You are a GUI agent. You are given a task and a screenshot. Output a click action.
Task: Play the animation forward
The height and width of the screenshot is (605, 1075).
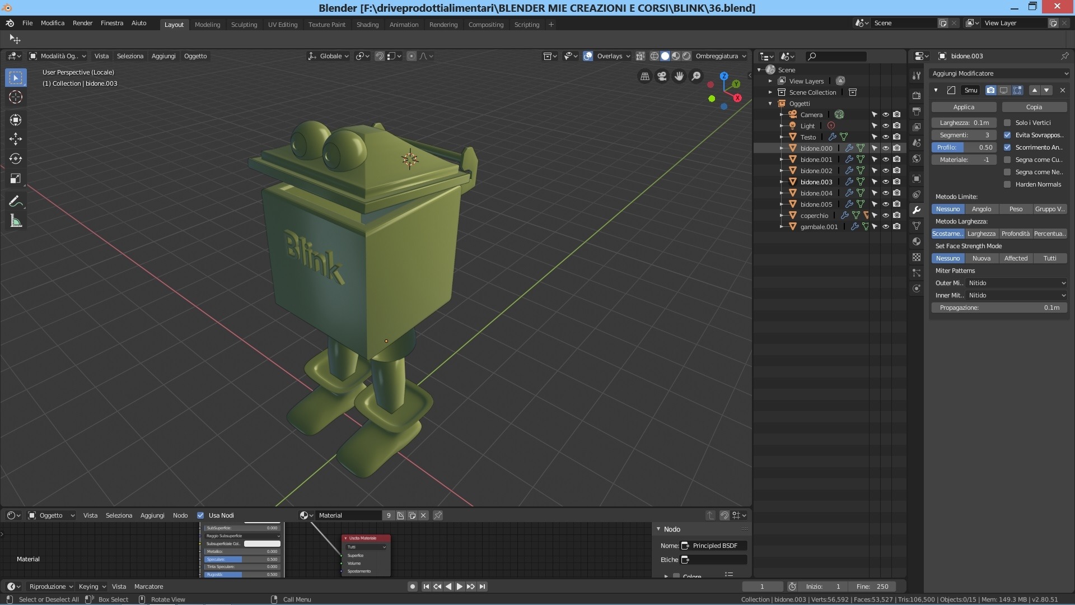click(459, 587)
